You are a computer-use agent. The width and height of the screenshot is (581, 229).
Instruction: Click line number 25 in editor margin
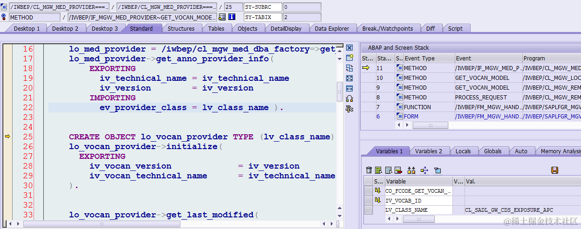pos(28,137)
